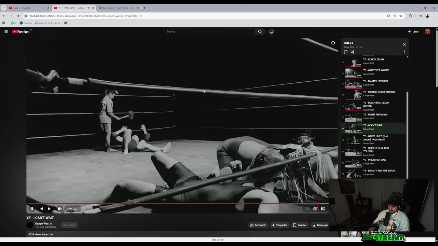Start voice search with the microphone
Image resolution: width=438 pixels, height=246 pixels.
pos(271,31)
